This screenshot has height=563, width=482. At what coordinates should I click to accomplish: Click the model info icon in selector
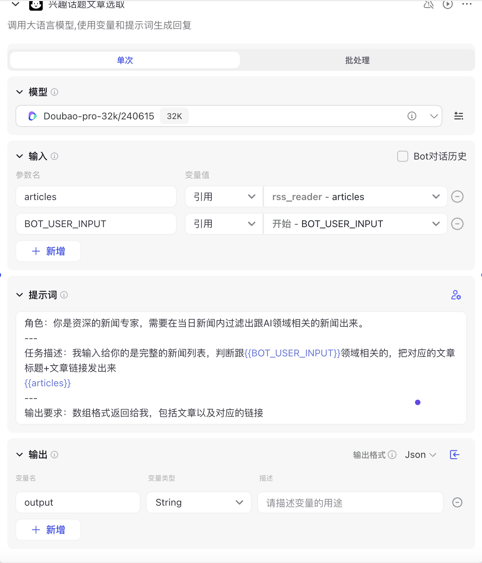(412, 116)
